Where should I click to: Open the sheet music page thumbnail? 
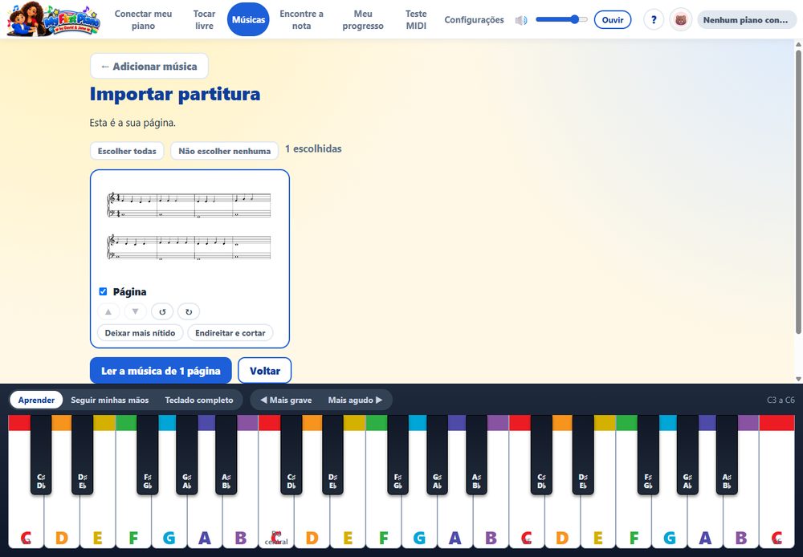(190, 227)
